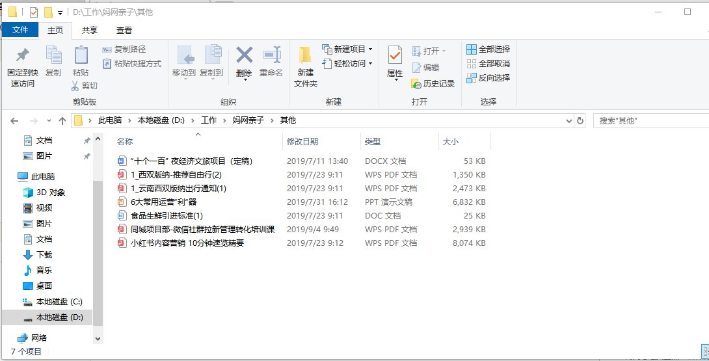Expand the 轻松访问 dropdown
The height and width of the screenshot is (361, 709).
pyautogui.click(x=370, y=64)
